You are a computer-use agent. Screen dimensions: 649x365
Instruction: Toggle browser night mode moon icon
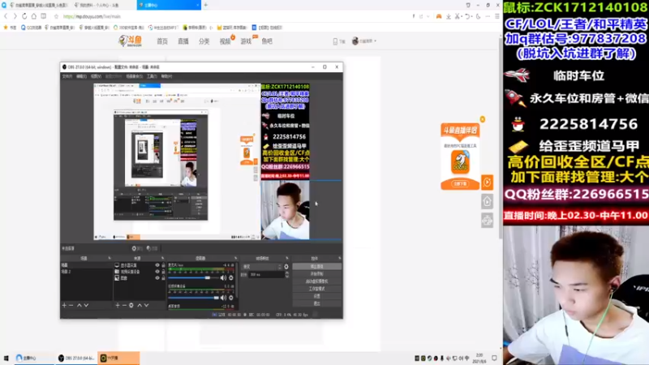click(x=478, y=16)
